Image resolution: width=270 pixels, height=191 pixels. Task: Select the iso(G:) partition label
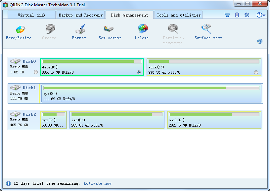tap(78, 120)
